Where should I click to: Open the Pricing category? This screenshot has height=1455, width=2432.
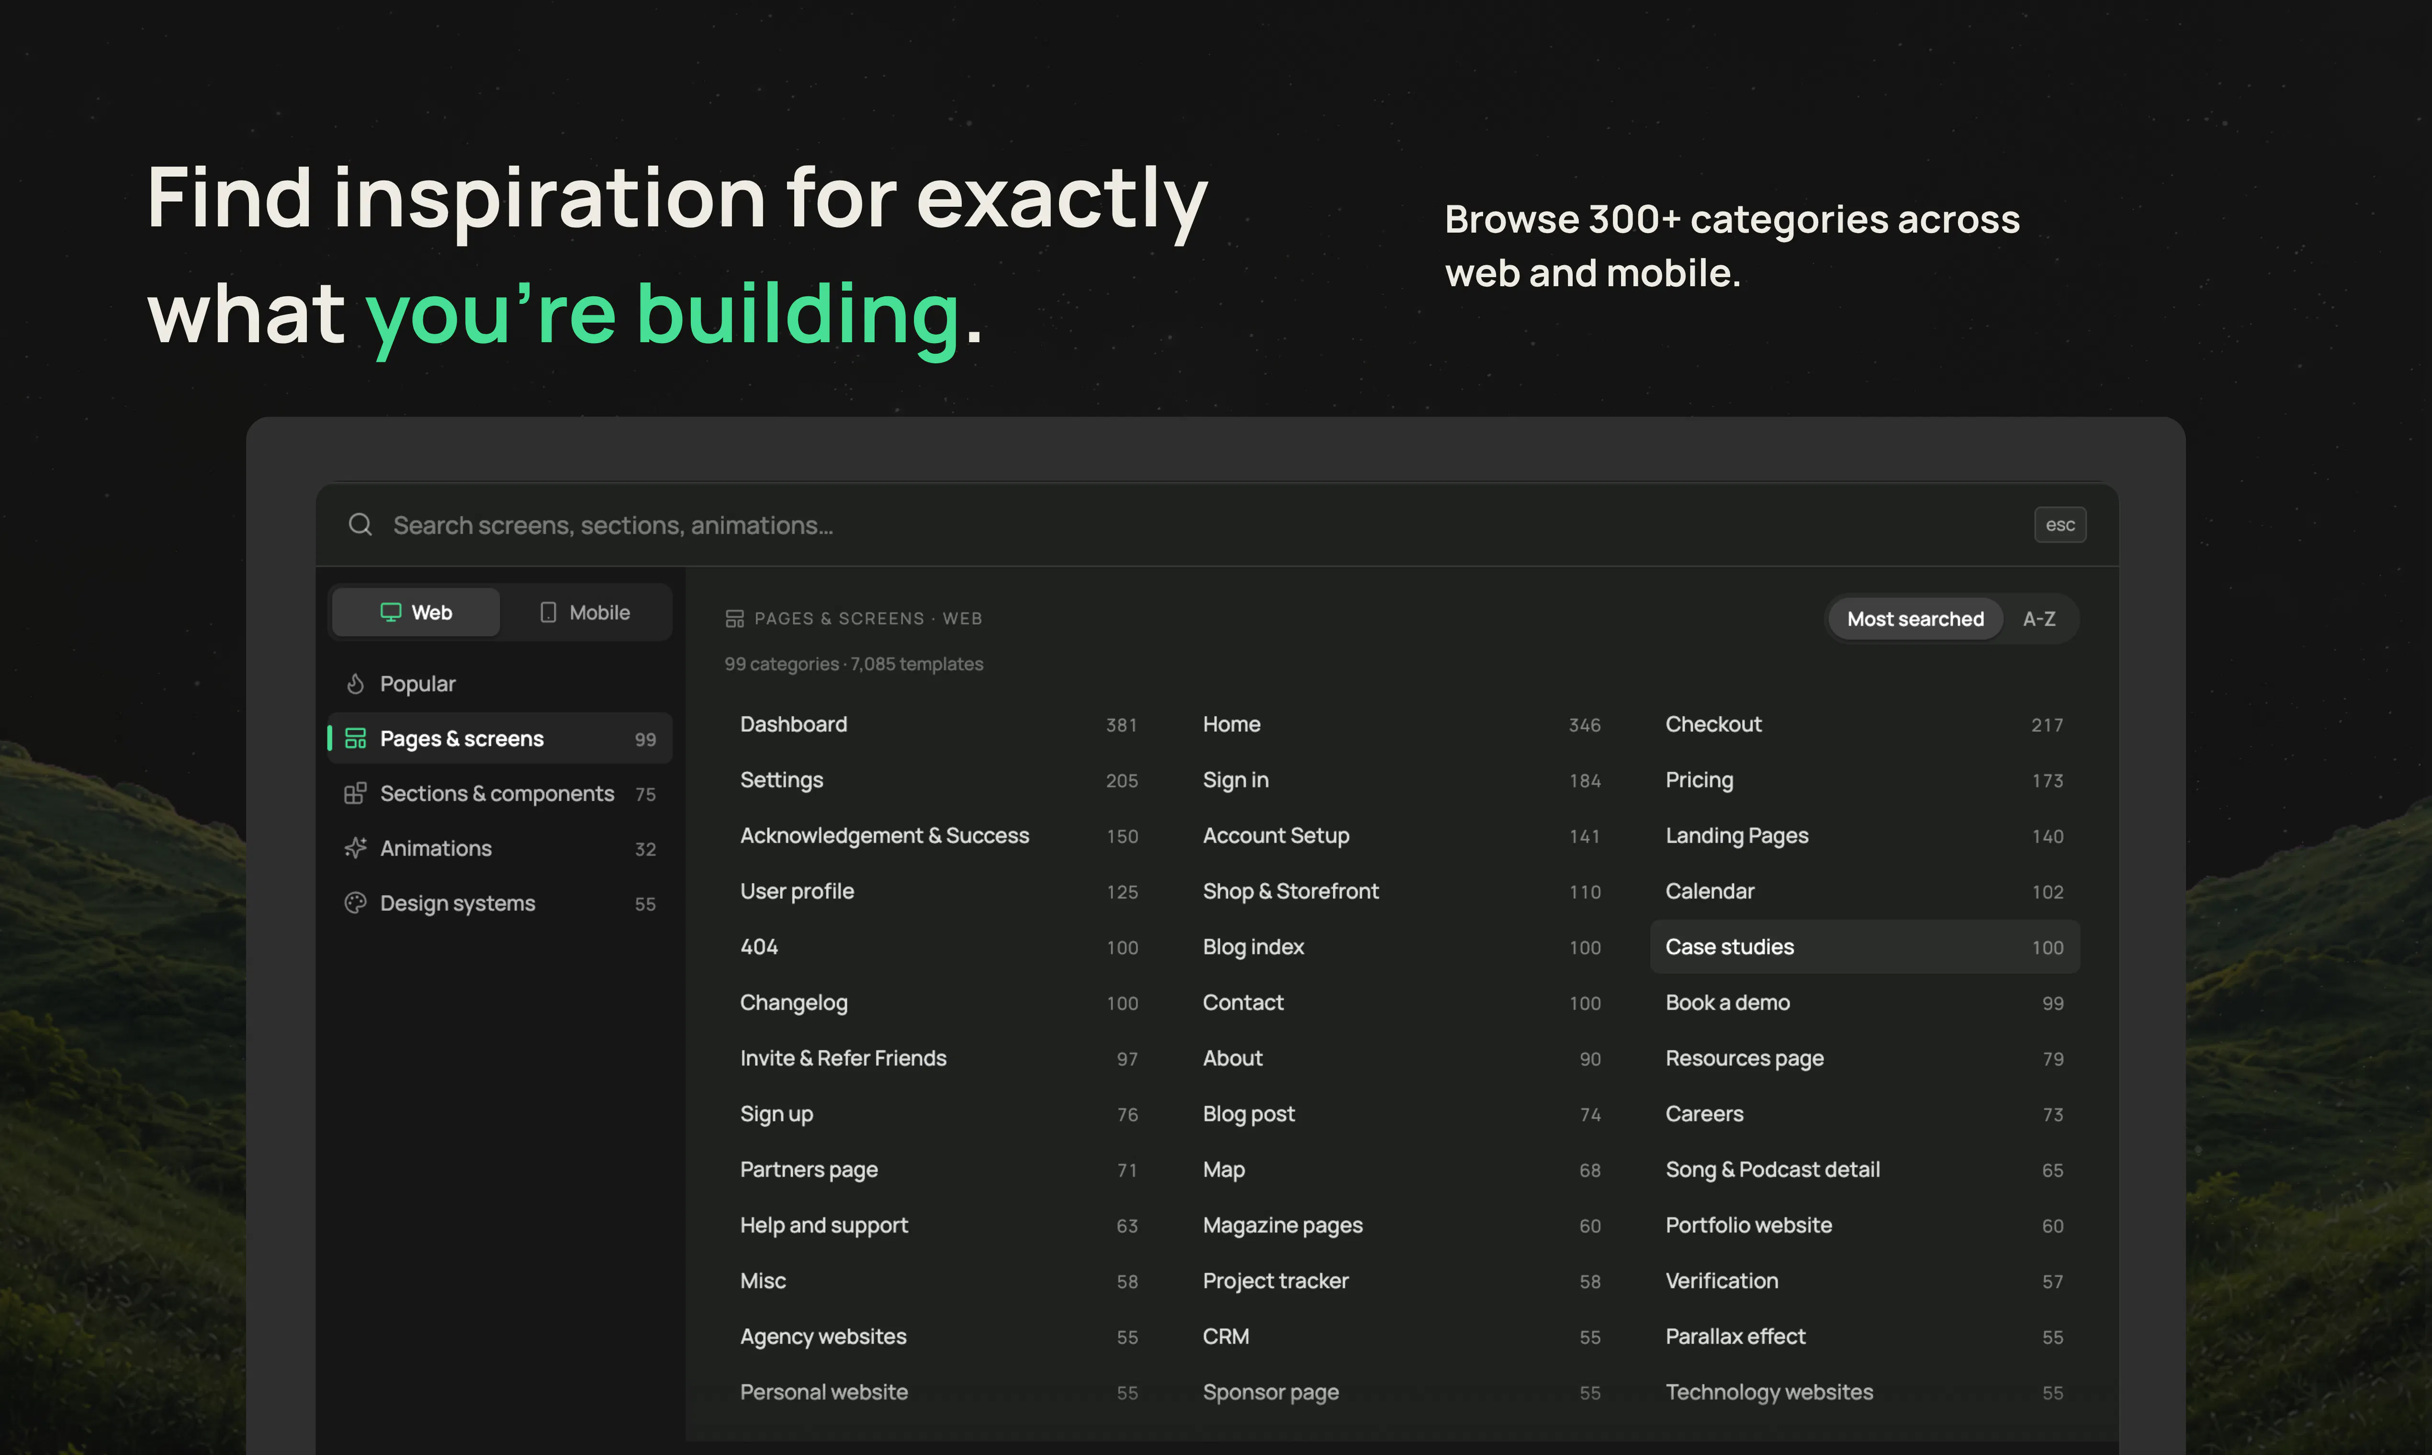1864,781
